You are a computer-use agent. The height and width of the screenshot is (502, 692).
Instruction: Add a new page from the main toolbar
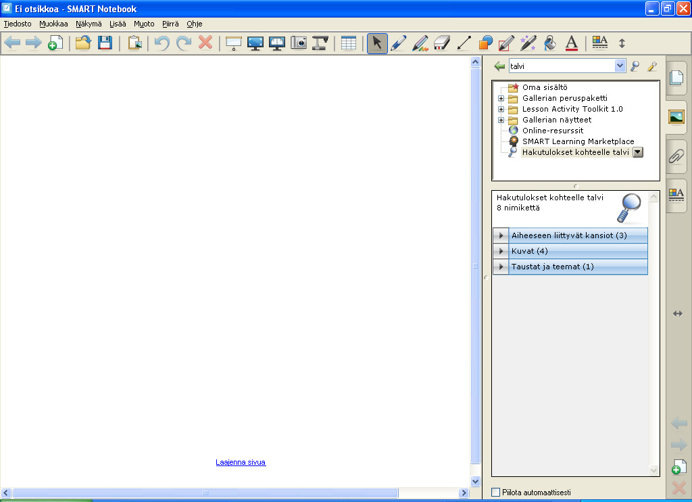click(x=55, y=43)
